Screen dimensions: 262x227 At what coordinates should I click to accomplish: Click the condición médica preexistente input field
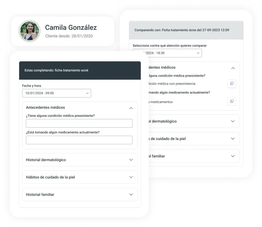click(x=79, y=123)
